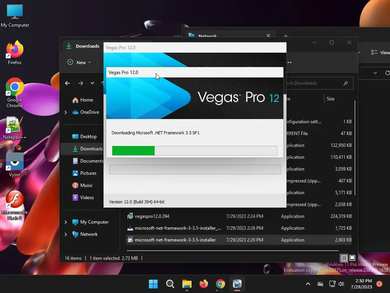Close the Network tab in back window
The image size is (390, 293).
[269, 35]
